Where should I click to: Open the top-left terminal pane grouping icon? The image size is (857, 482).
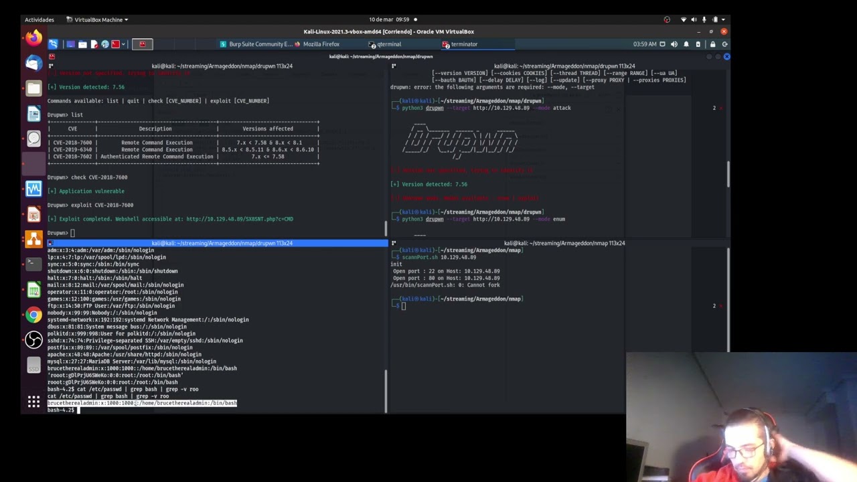51,66
